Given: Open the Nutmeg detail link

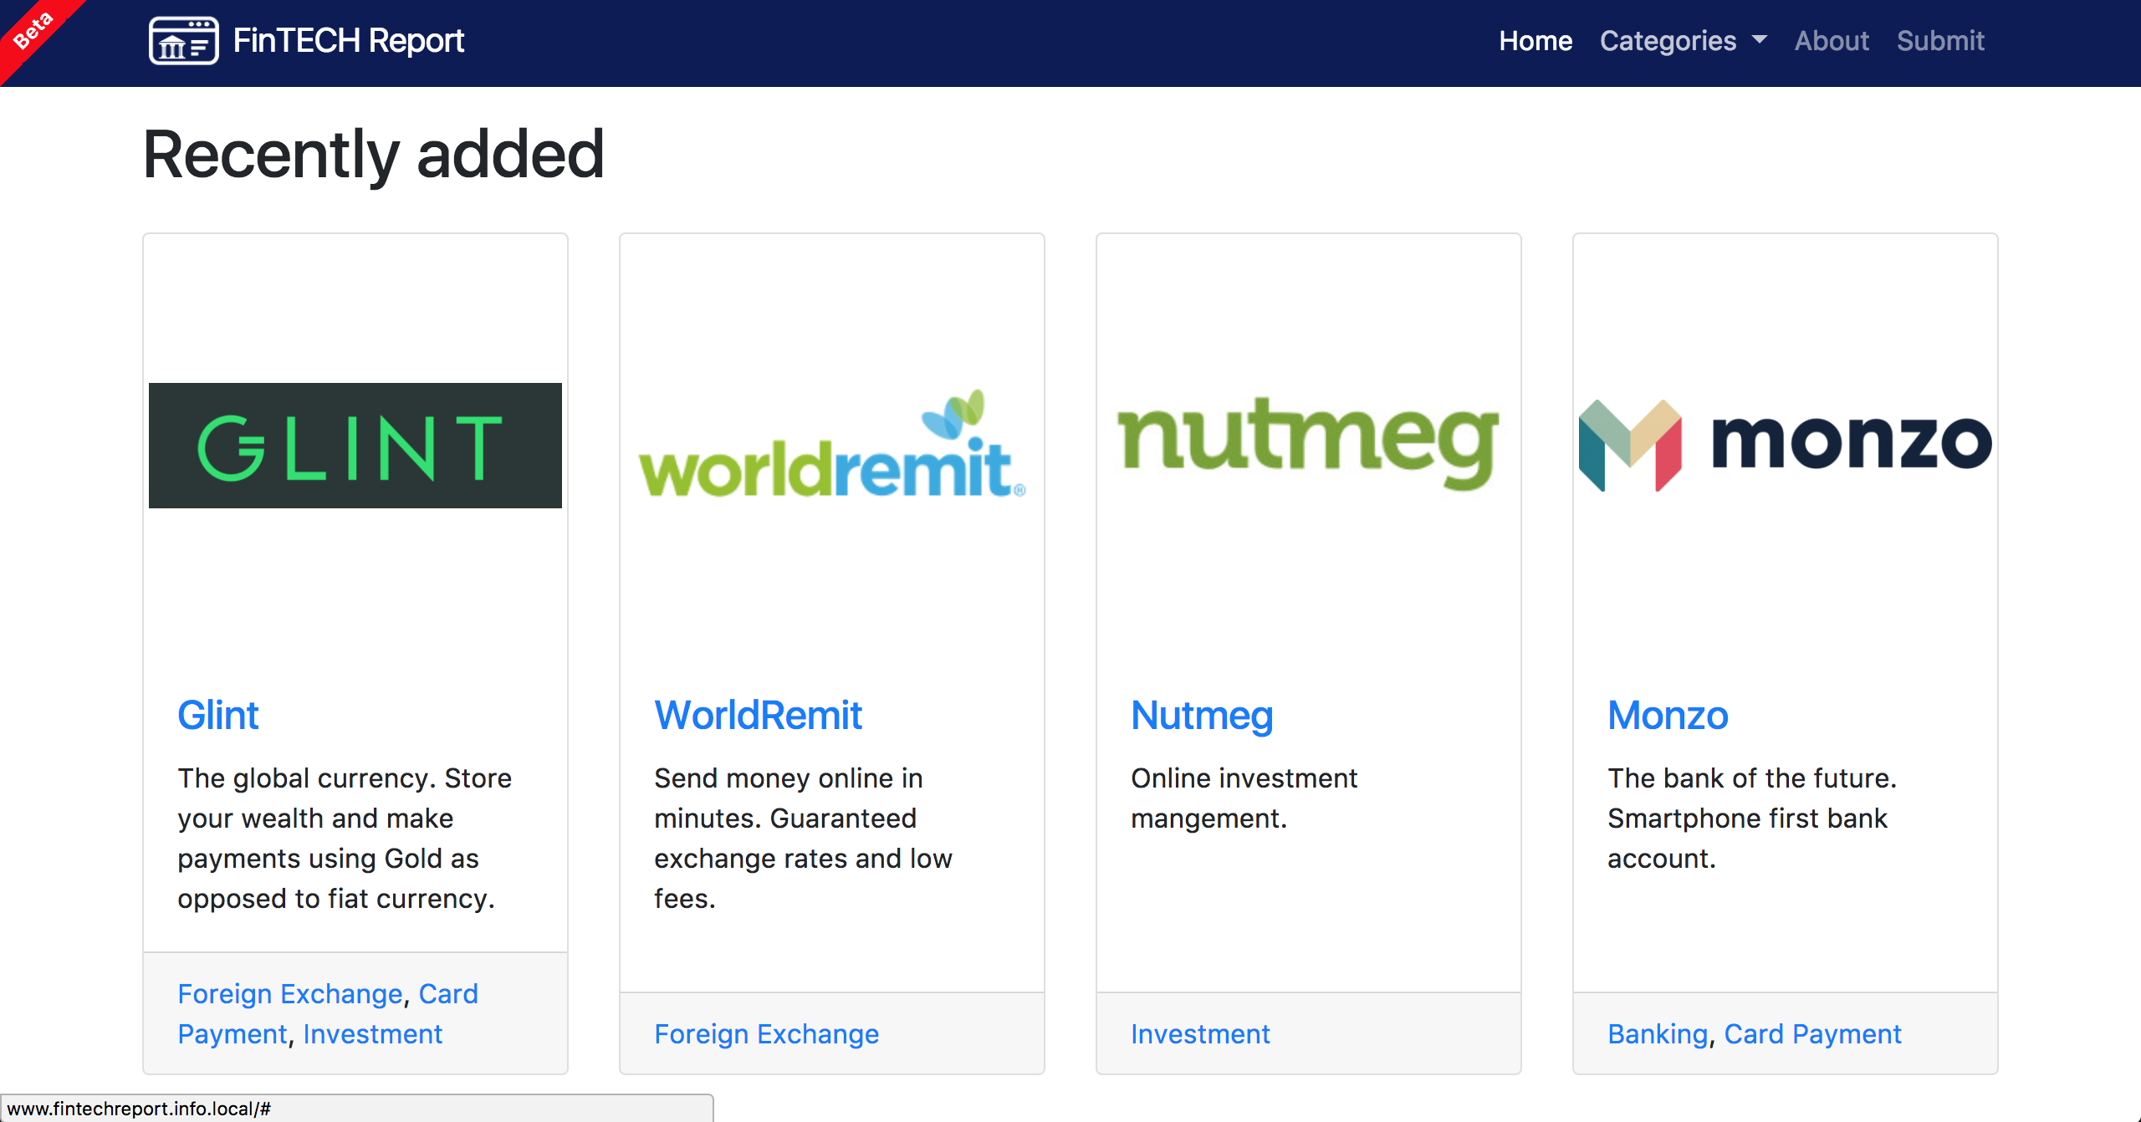Looking at the screenshot, I should tap(1202, 715).
